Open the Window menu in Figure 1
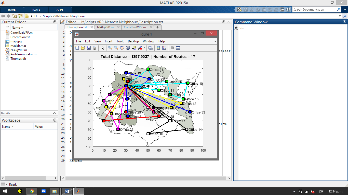 click(149, 41)
